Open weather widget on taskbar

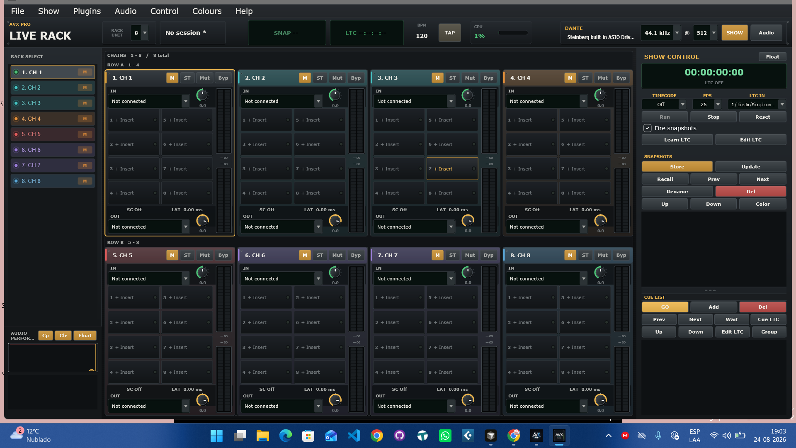(31, 436)
